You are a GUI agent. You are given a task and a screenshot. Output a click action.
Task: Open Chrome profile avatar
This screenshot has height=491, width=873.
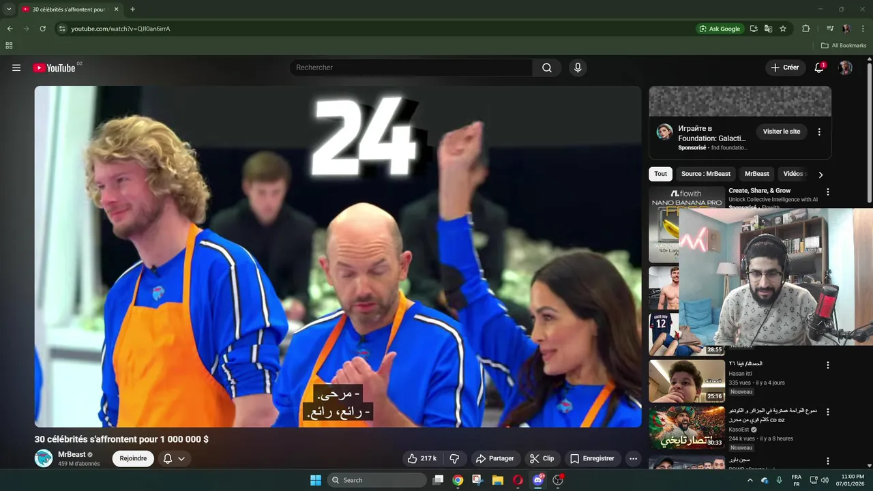click(x=846, y=29)
